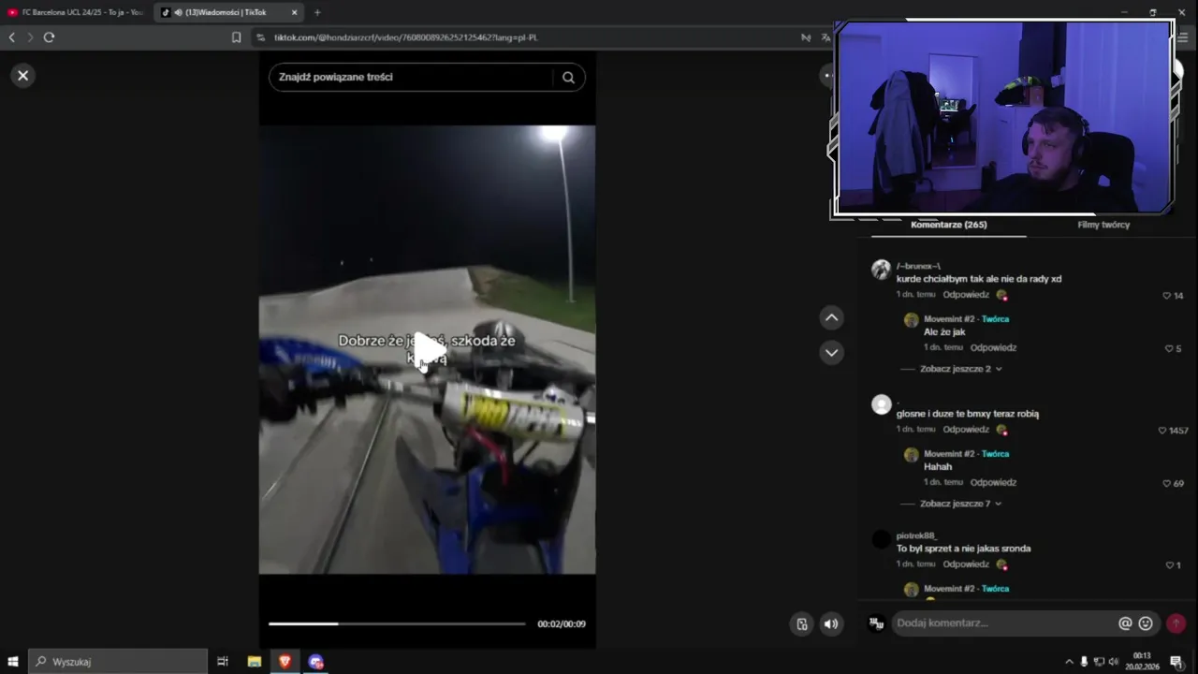This screenshot has height=674, width=1198.
Task: Post comment with red arrow button
Action: tap(1176, 623)
